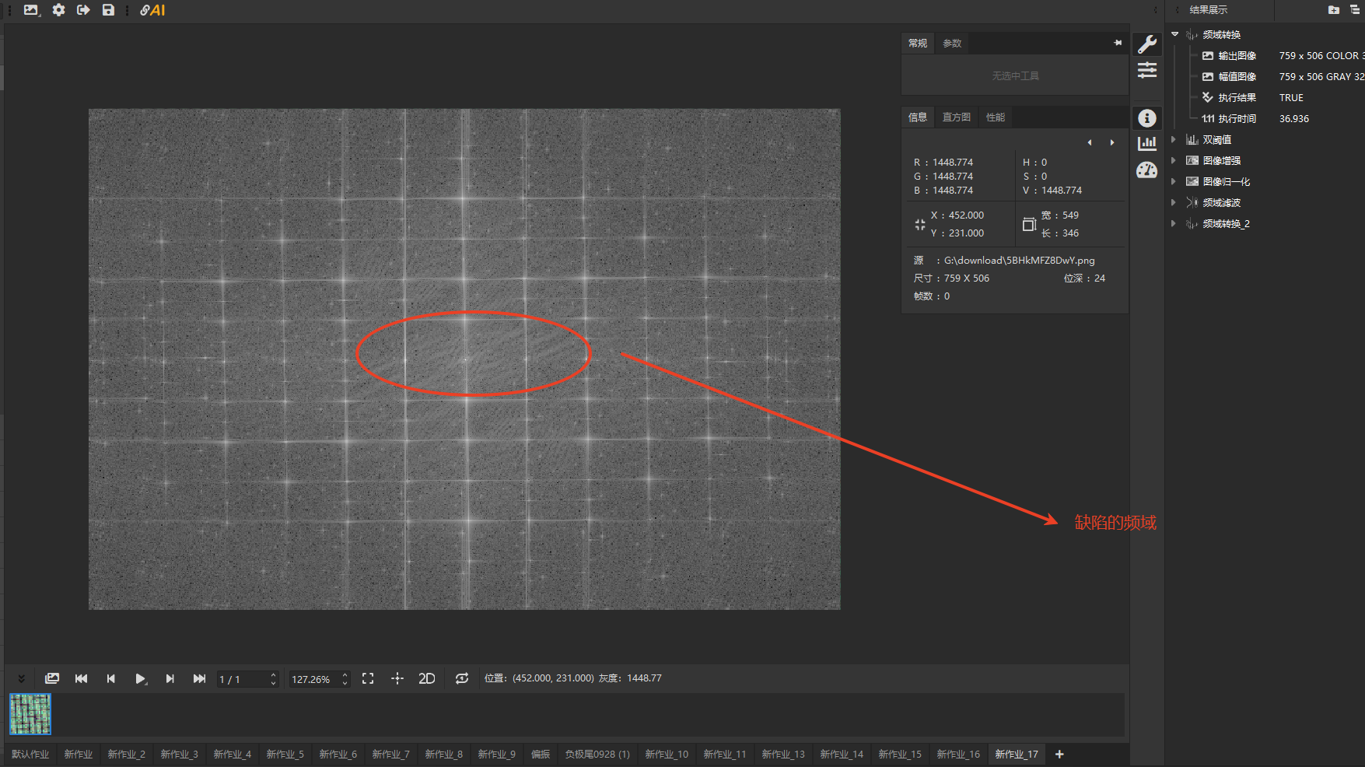Click the zoom percentage 127.26% field
Screen dimensions: 1365x767
tap(312, 679)
